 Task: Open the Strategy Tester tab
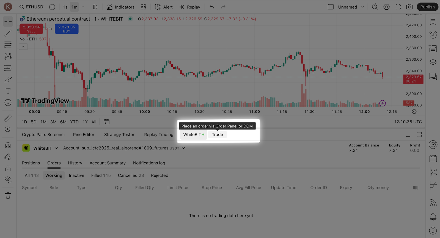[119, 135]
